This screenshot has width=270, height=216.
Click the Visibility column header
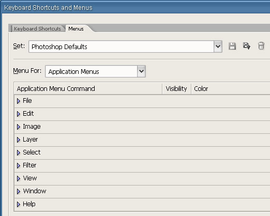[176, 89]
